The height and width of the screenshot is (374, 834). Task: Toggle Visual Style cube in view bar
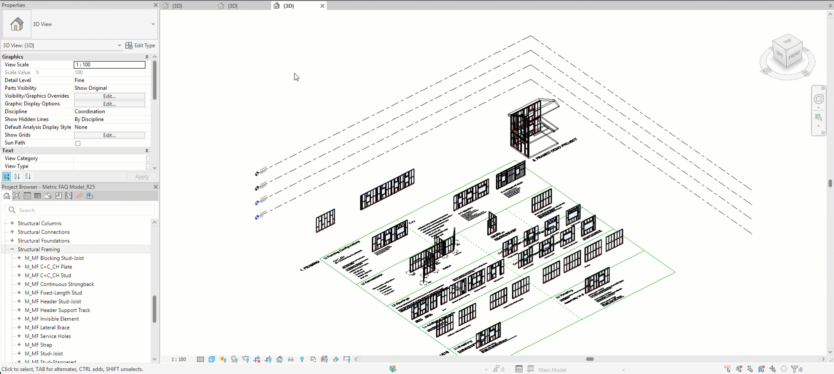pos(212,359)
